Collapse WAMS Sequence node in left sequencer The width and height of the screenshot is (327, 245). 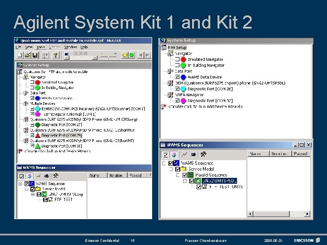pyautogui.click(x=20, y=184)
